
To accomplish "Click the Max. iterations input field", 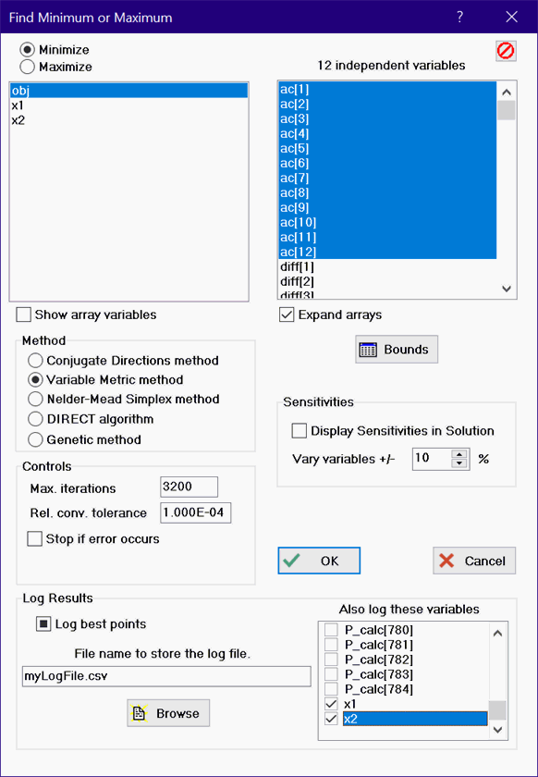I will click(189, 487).
